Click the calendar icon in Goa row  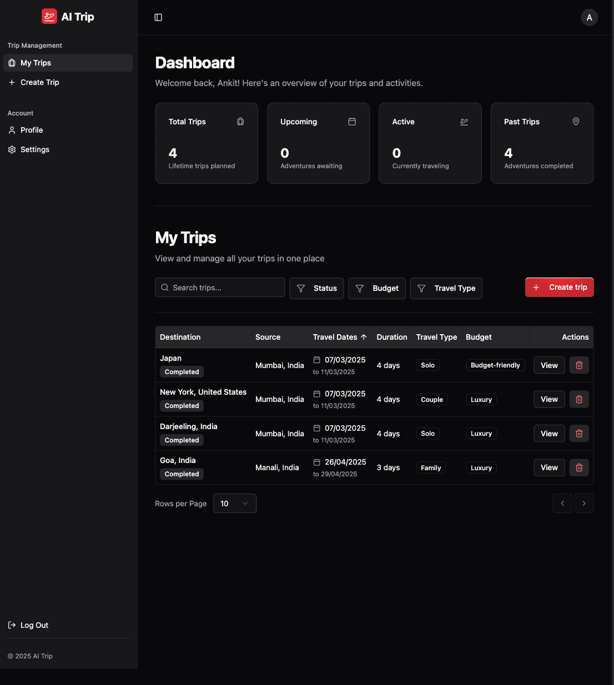click(x=317, y=462)
